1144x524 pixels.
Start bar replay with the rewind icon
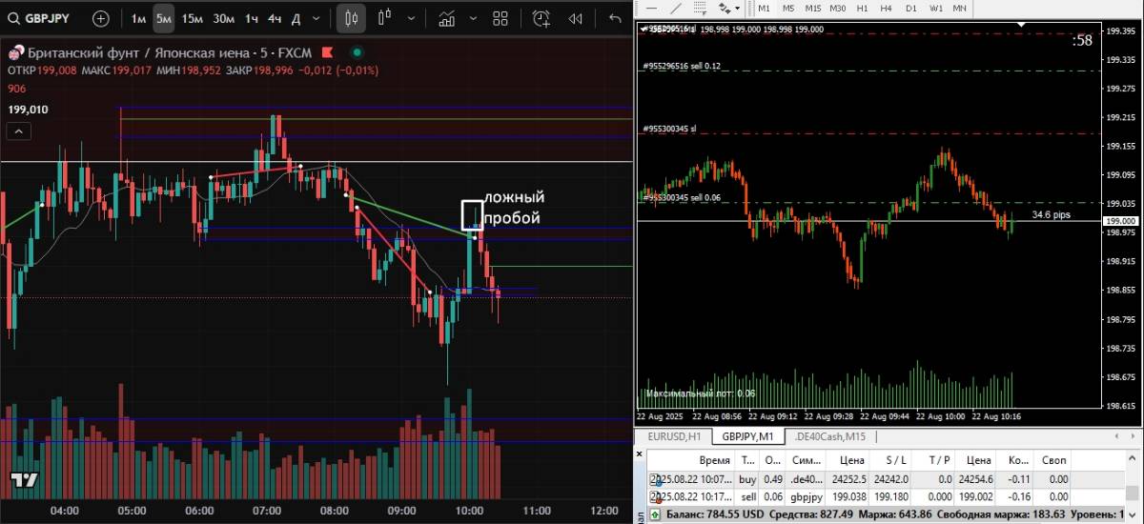pos(575,18)
